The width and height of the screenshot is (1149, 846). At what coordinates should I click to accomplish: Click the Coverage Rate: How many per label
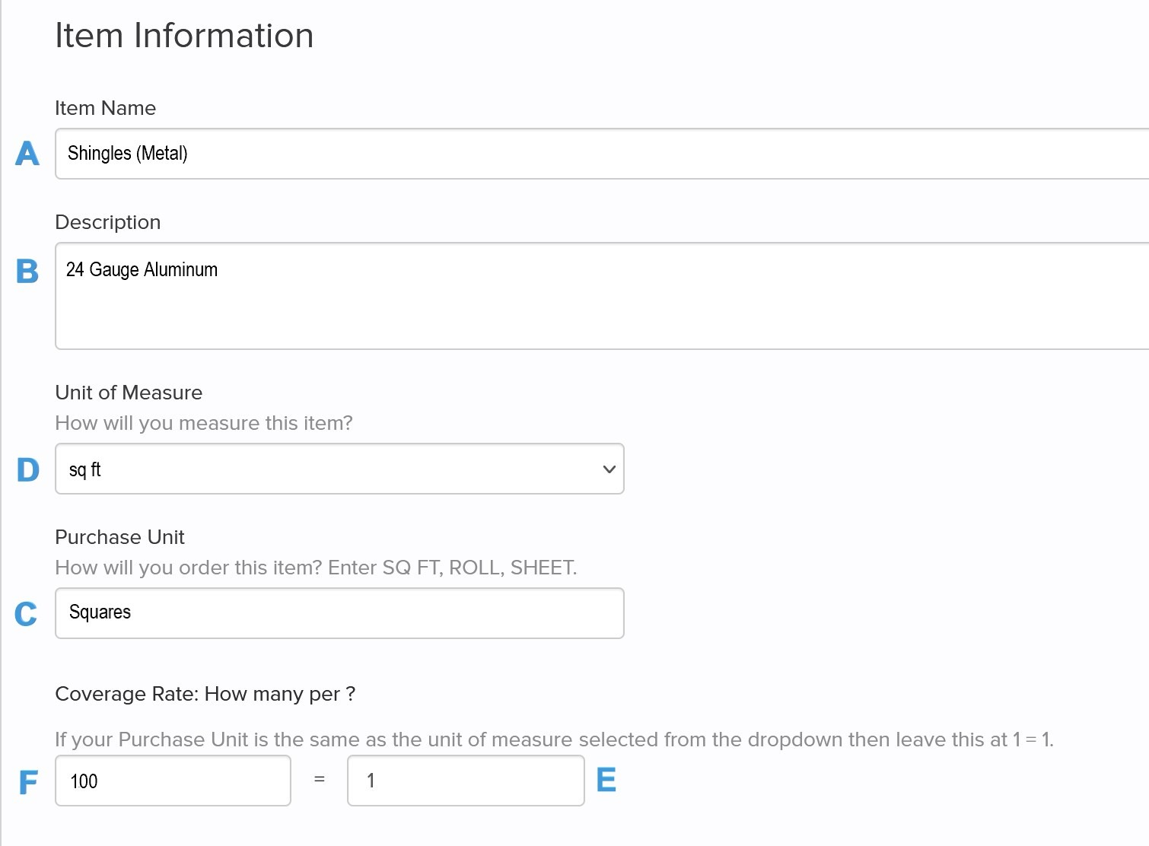[x=205, y=694]
